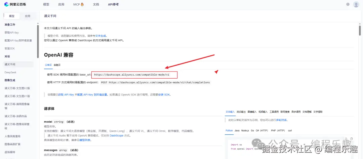Click the sidebar vertical scrollbar
Viewport: 363px width, 159px height.
[38, 42]
